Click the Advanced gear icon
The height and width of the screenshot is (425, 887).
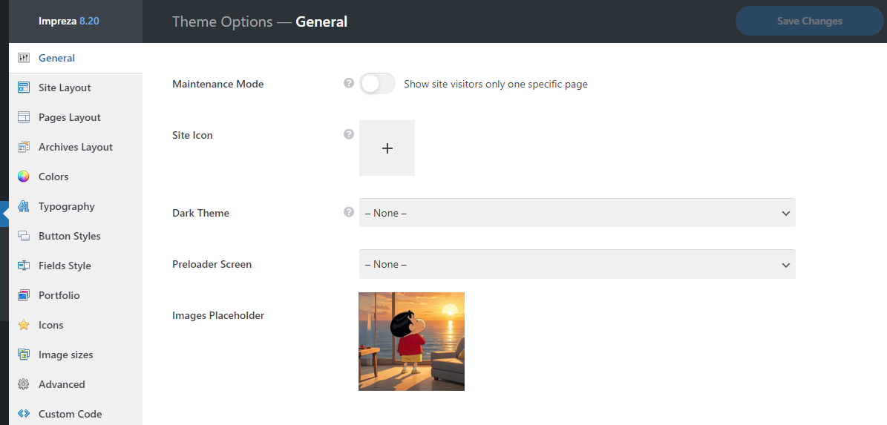24,384
